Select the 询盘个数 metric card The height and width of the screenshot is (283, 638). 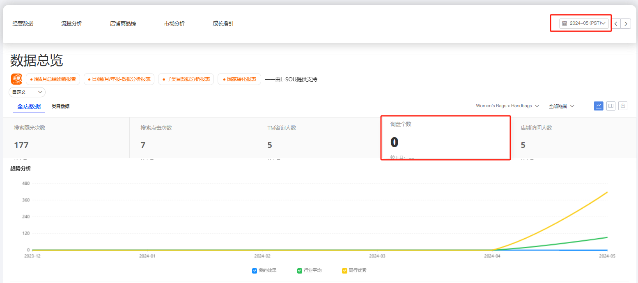click(445, 138)
